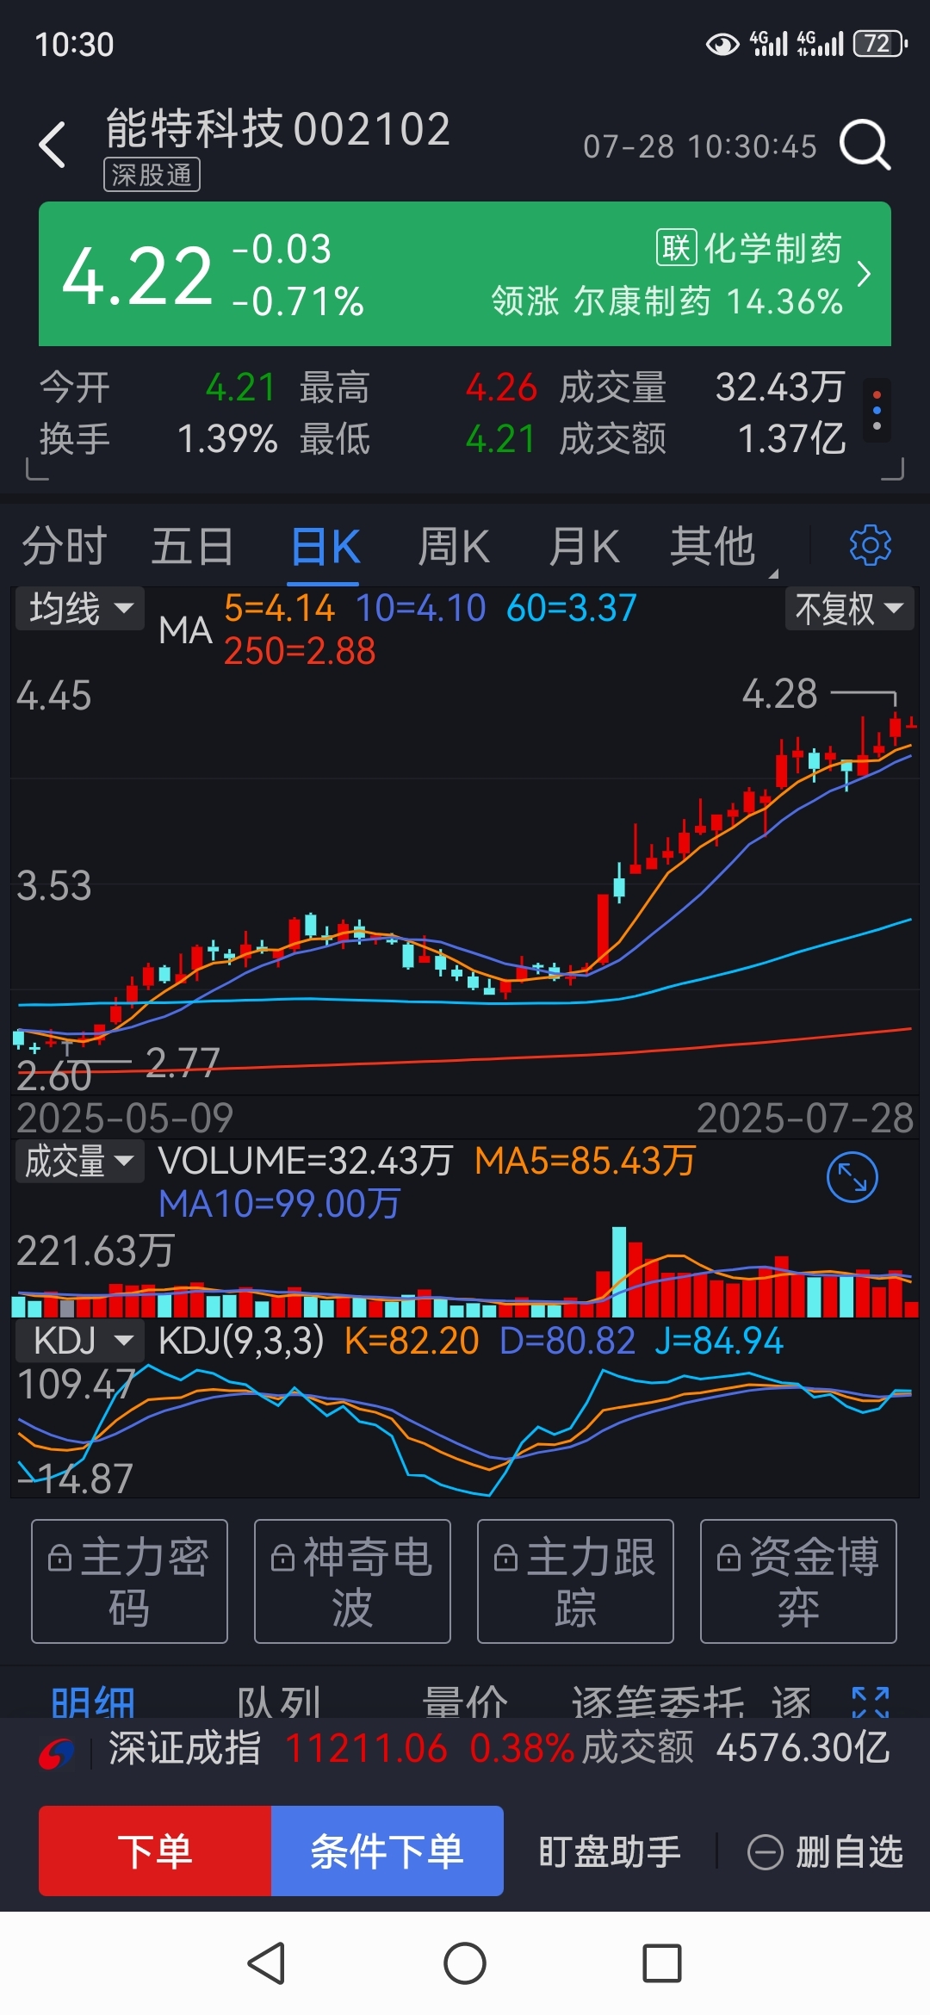Expand the volume chart fullscreen icon
This screenshot has height=2015, width=930.
tap(852, 1177)
